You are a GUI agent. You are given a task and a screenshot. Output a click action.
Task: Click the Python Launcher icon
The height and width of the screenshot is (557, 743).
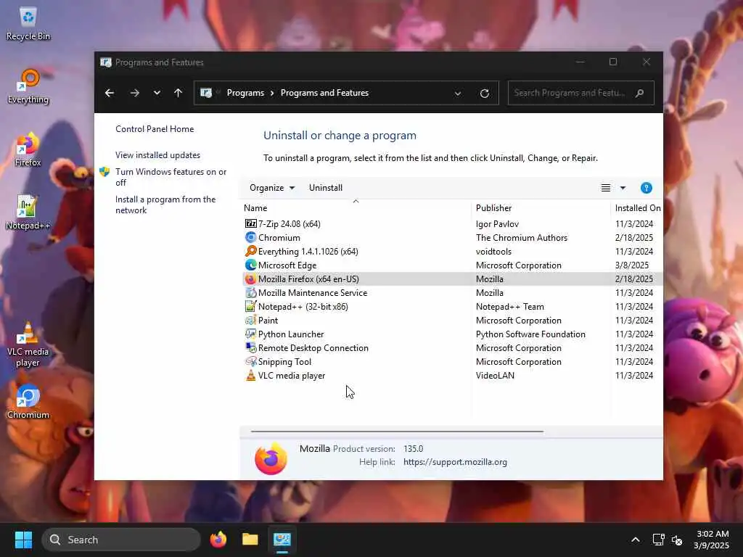tap(250, 334)
